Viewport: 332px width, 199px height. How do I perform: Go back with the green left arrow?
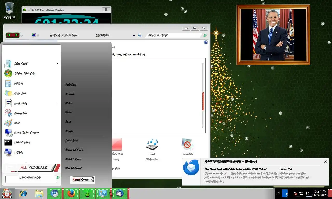[9, 35]
